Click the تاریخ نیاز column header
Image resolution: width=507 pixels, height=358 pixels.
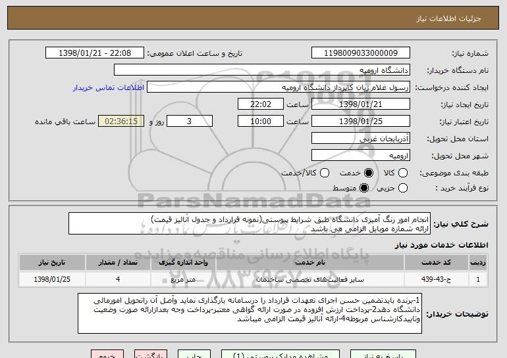pyautogui.click(x=52, y=263)
